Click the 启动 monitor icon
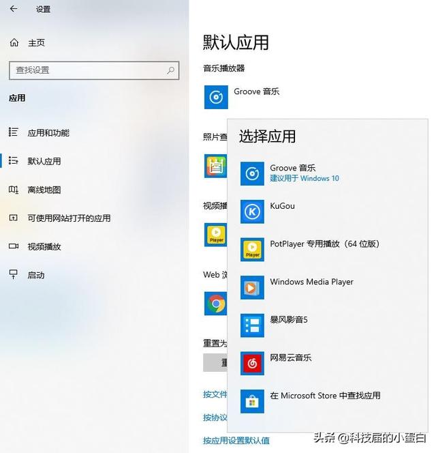The height and width of the screenshot is (453, 436). click(13, 274)
